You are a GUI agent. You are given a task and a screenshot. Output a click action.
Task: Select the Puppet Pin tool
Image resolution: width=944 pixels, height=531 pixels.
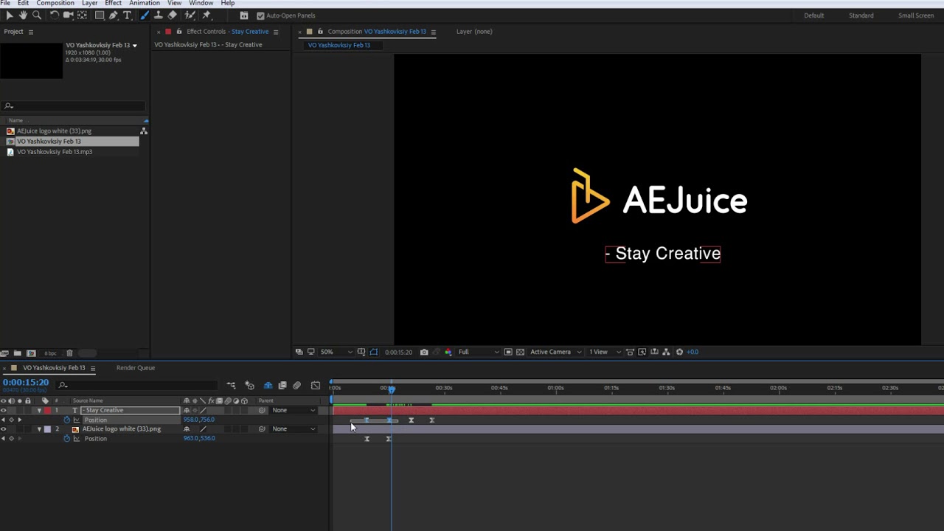tap(206, 15)
